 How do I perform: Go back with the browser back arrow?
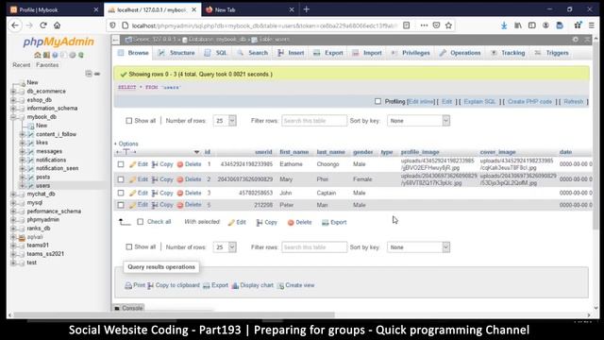click(x=15, y=25)
